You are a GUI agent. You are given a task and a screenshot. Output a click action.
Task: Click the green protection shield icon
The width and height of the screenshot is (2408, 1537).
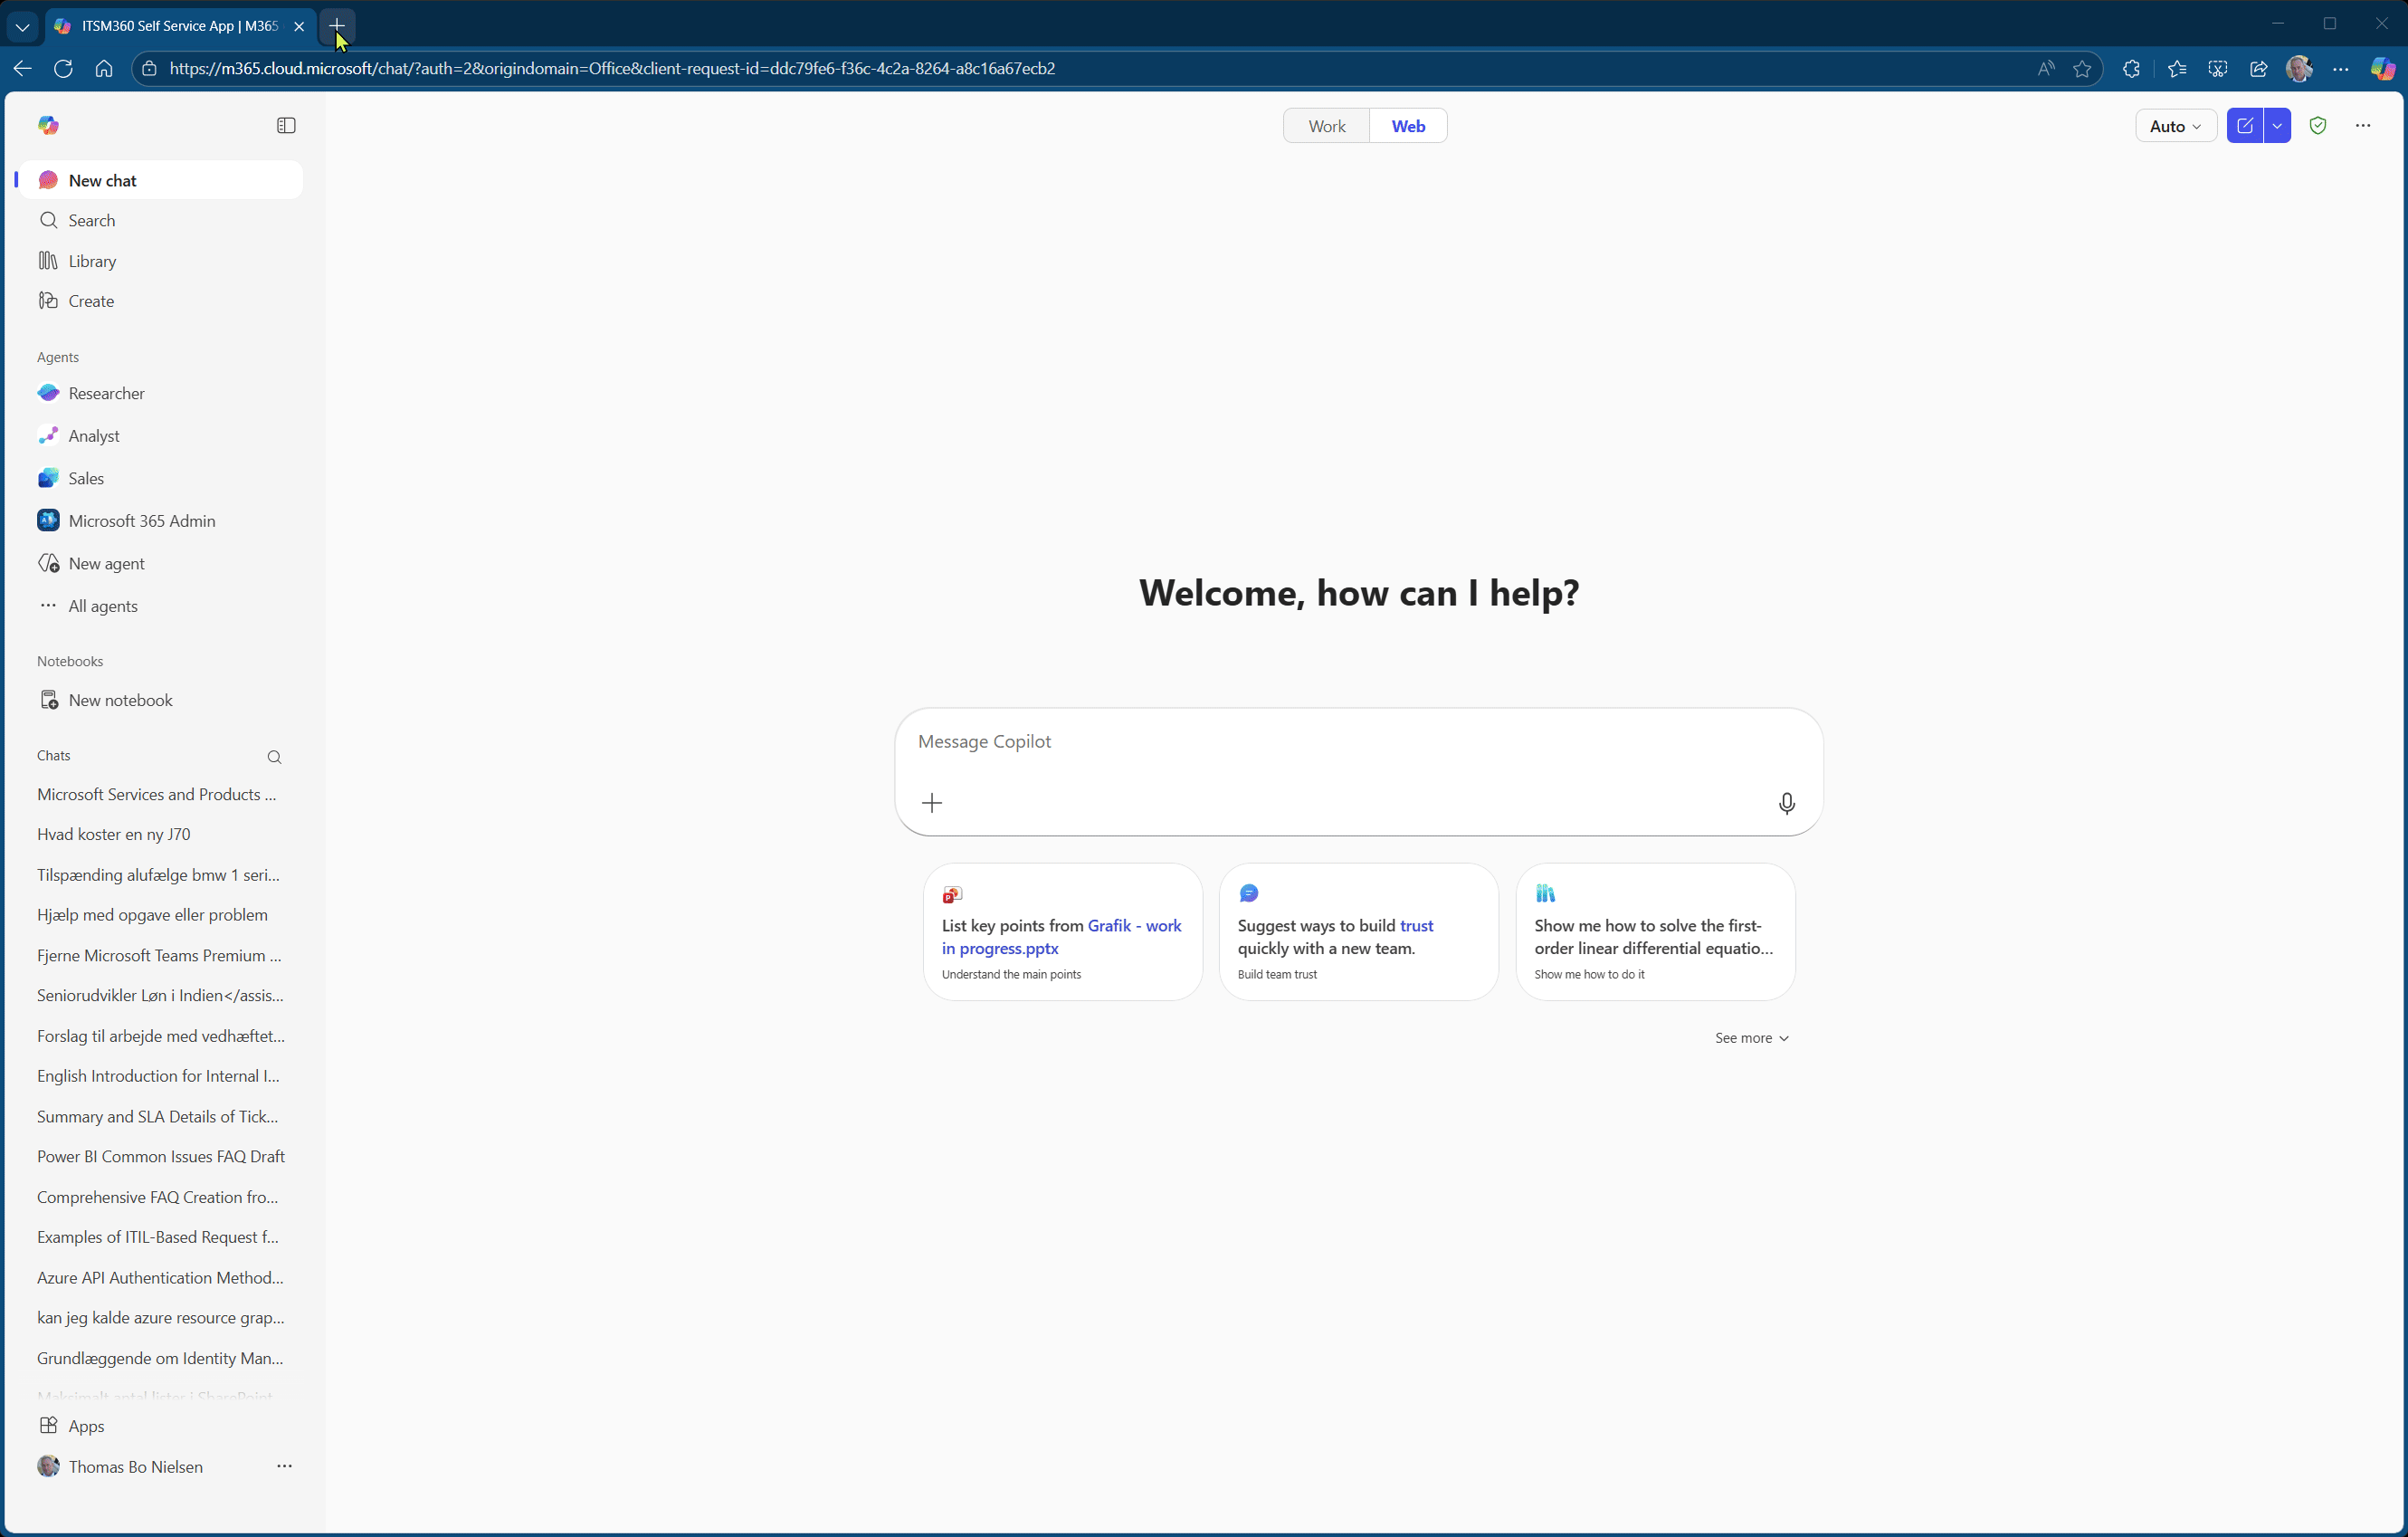tap(2318, 125)
